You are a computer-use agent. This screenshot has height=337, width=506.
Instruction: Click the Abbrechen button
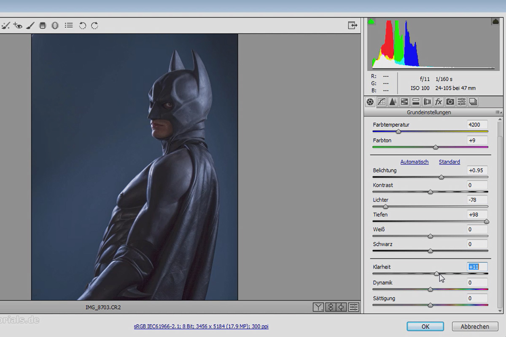coord(475,326)
